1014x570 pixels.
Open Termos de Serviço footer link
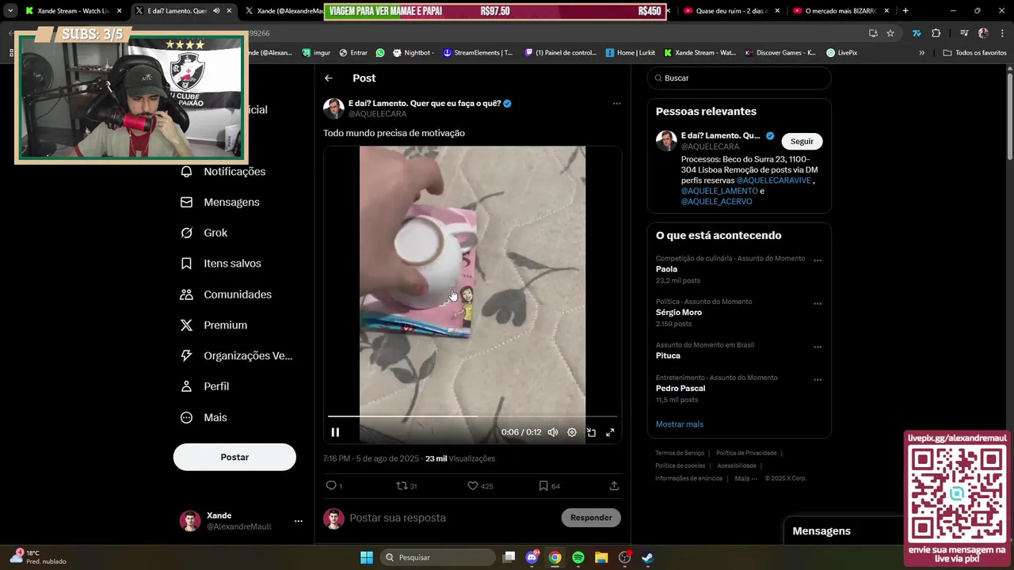(x=680, y=453)
